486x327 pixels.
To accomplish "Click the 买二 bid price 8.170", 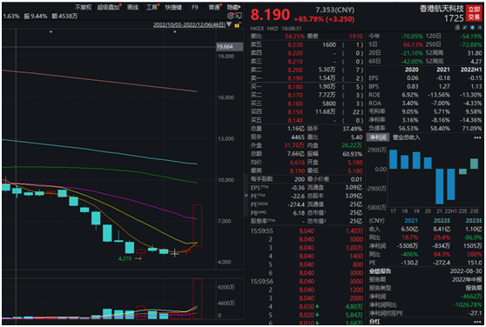I will [x=294, y=96].
